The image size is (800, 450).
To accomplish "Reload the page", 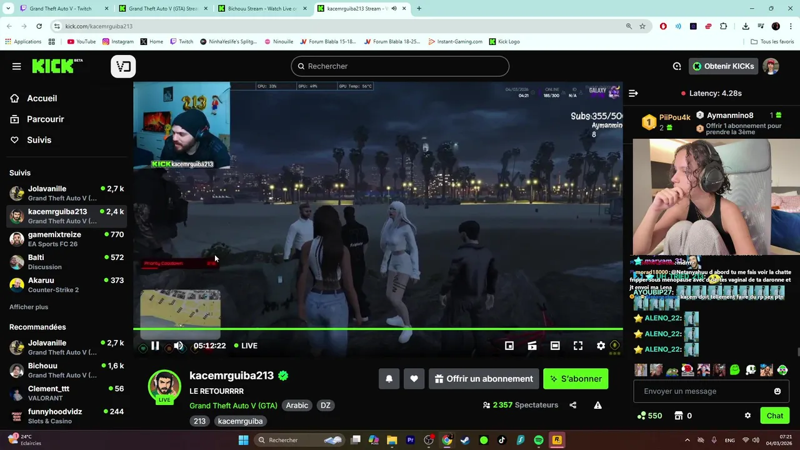I will point(39,26).
